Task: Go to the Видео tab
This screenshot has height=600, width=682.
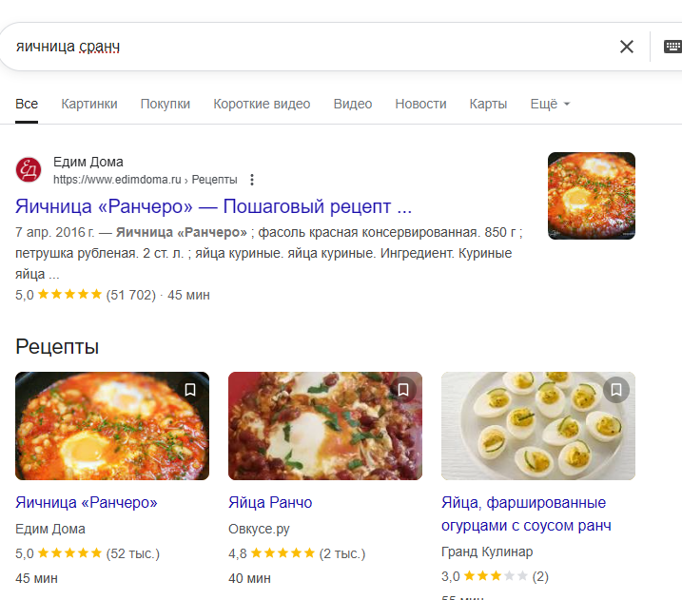Action: [x=353, y=104]
